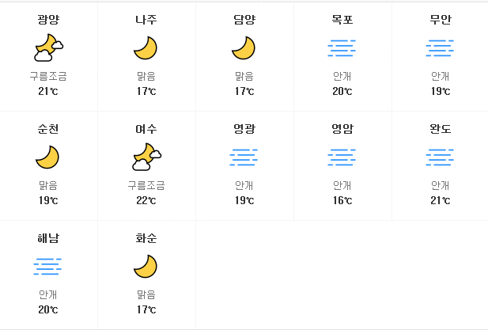This screenshot has width=488, height=330.
Task: Click the fog icon for 영암
Action: 342,157
